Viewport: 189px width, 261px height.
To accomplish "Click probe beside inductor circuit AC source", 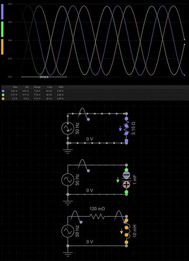I will pyautogui.click(x=81, y=222).
